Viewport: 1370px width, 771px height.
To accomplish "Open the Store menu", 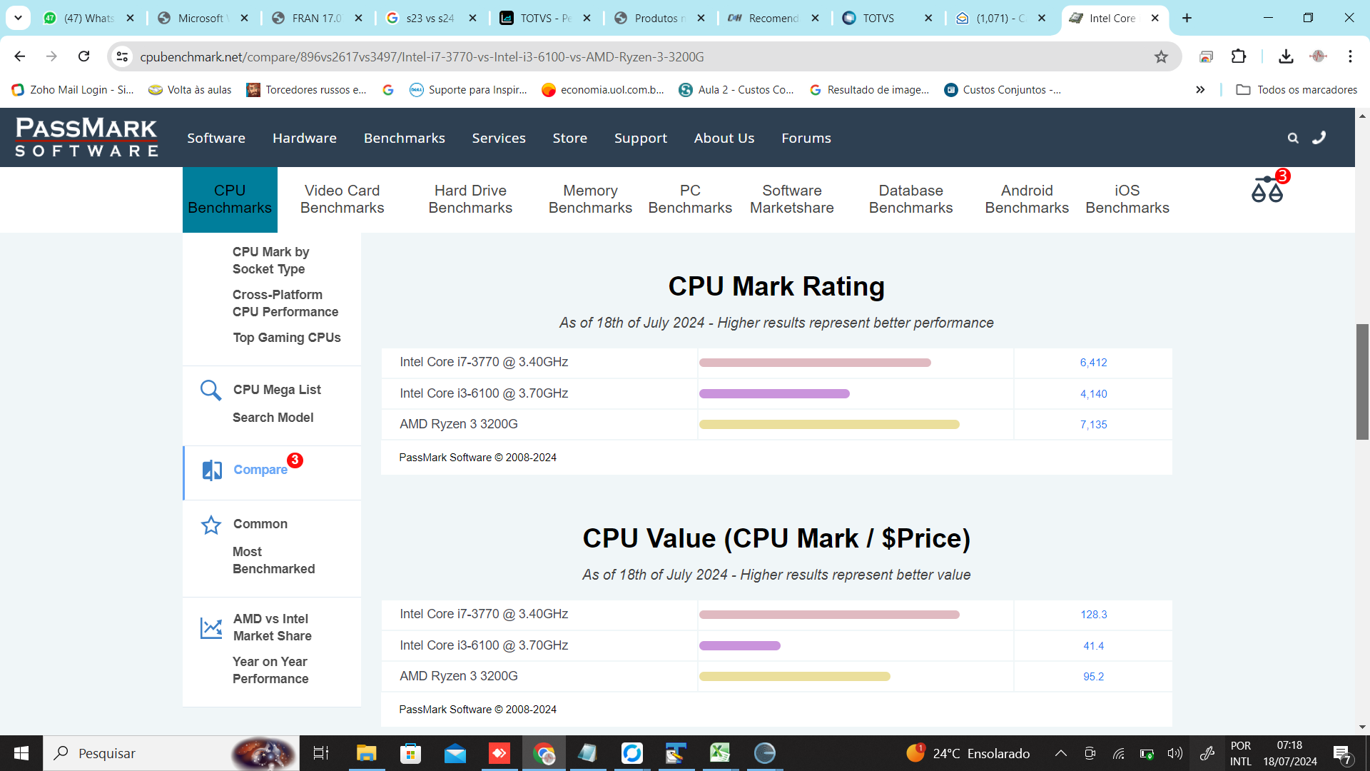I will (x=570, y=138).
